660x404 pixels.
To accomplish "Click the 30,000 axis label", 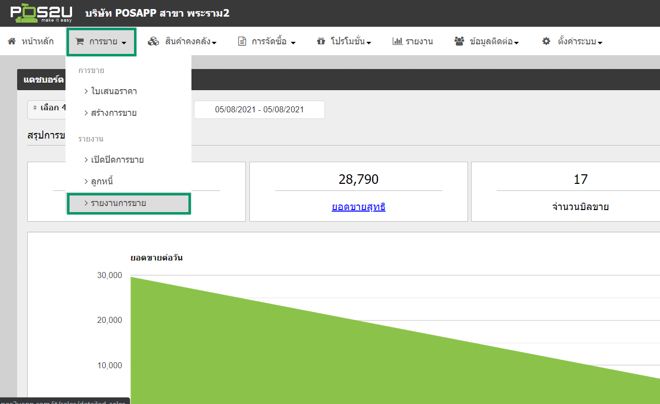I will tap(109, 275).
